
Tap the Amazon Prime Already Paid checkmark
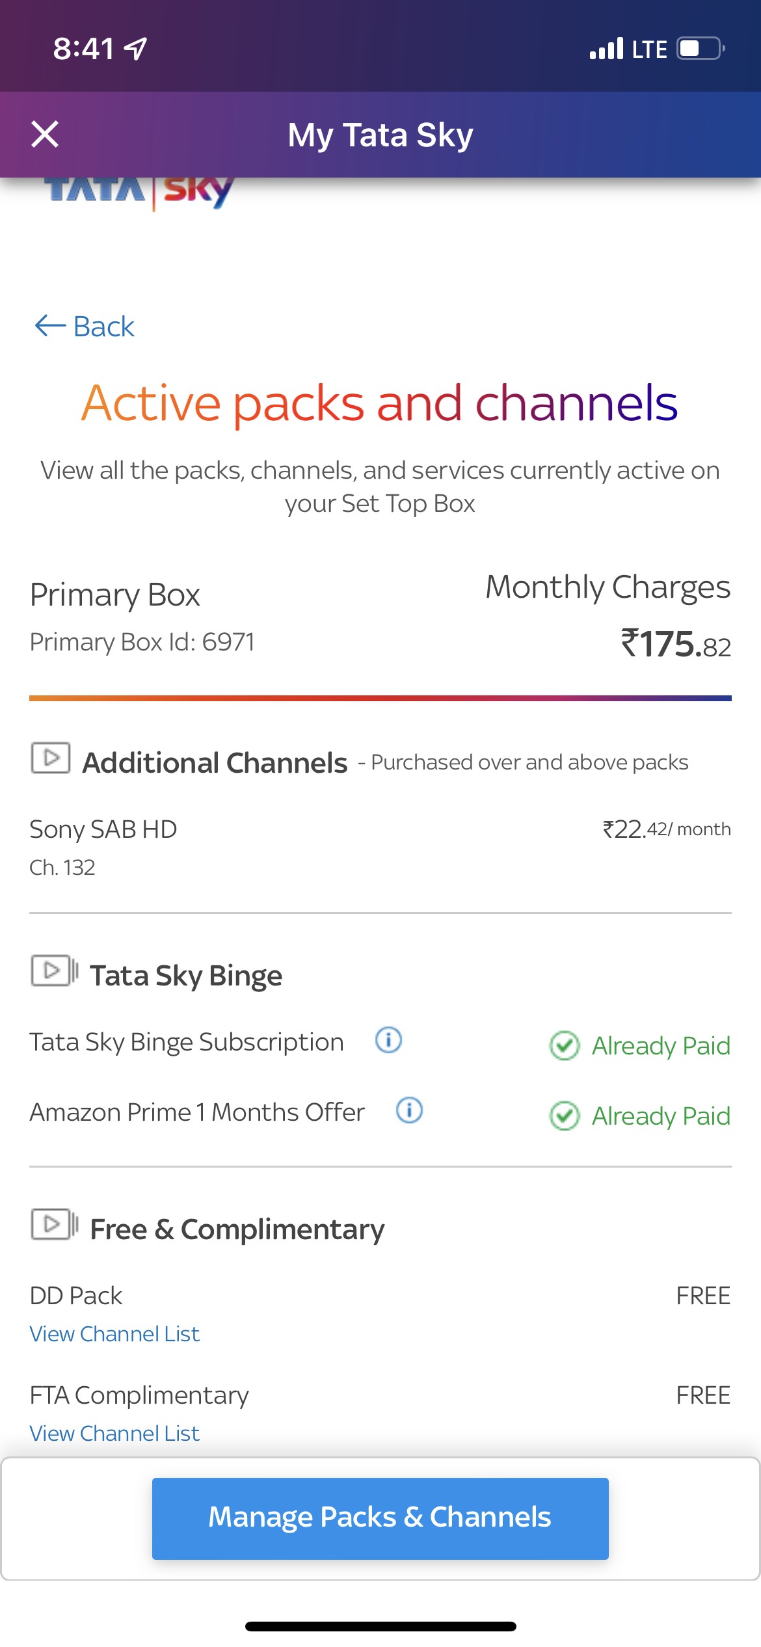pos(564,1116)
